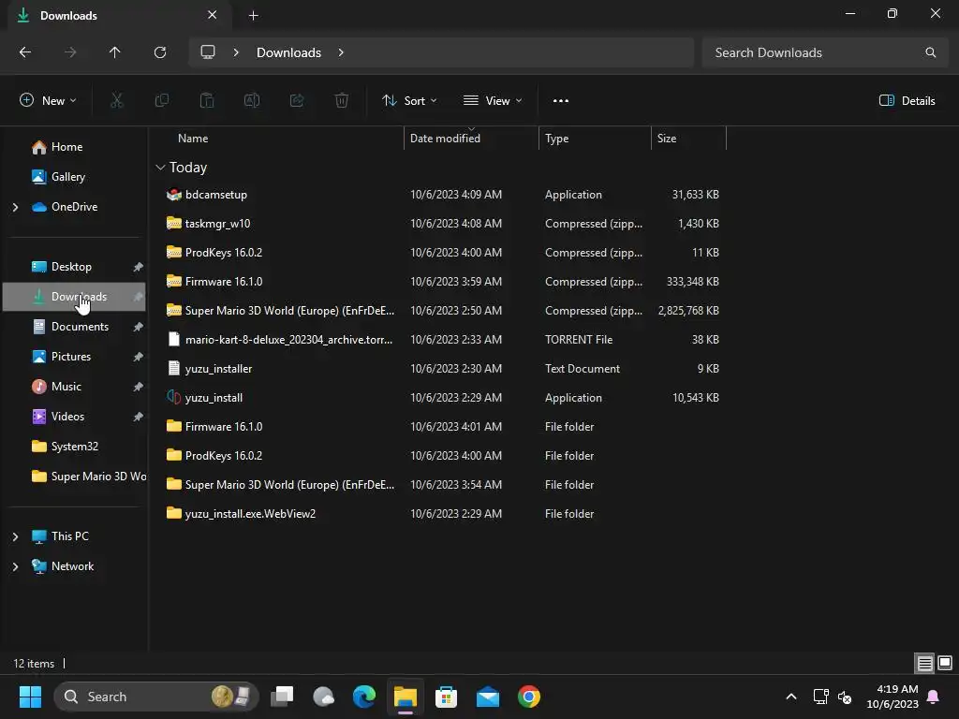Open Music in quick access
Screen dimensions: 959x719
click(x=66, y=387)
